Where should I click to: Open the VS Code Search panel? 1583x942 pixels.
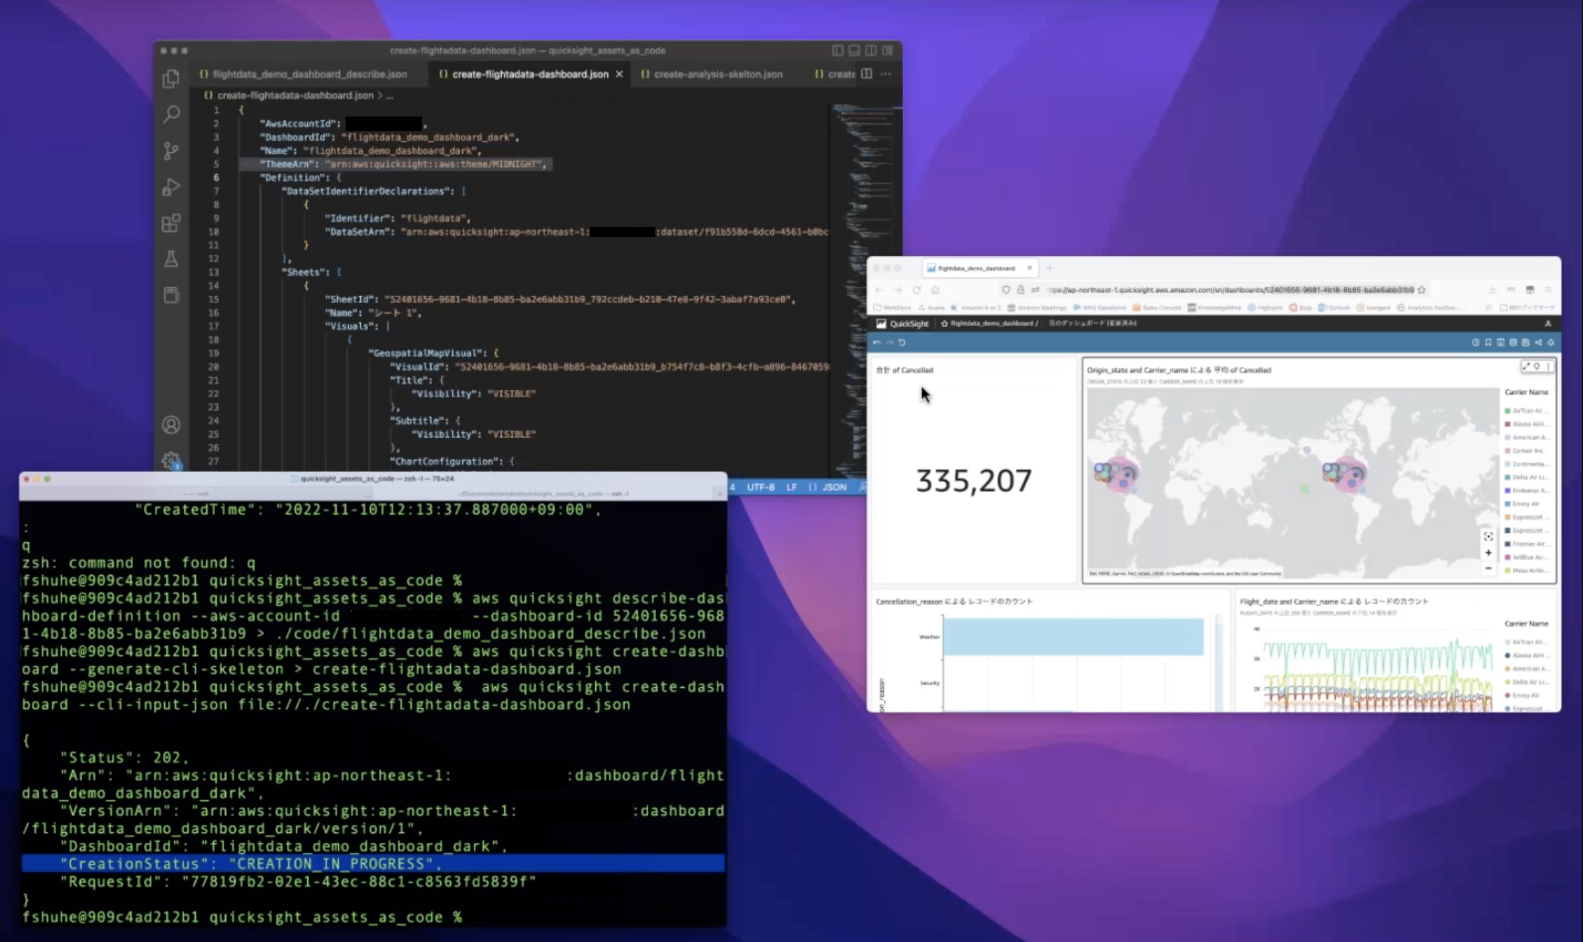click(x=171, y=115)
